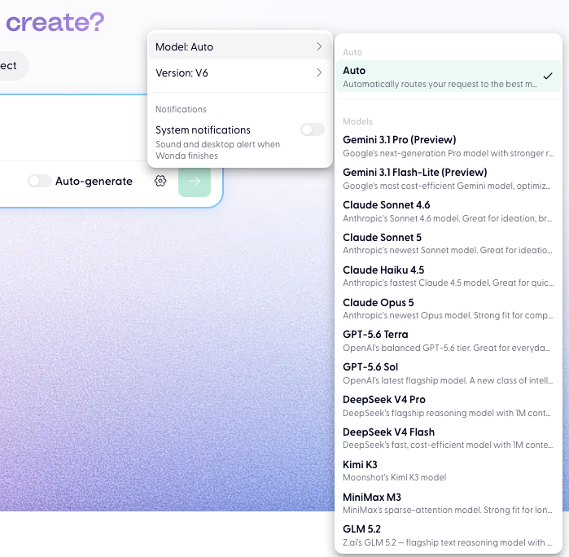Click the green send arrow button

[x=195, y=181]
